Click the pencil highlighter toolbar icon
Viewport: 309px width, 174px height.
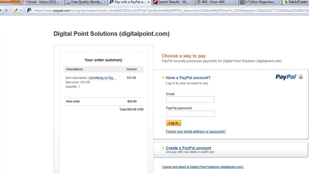click(x=16, y=10)
